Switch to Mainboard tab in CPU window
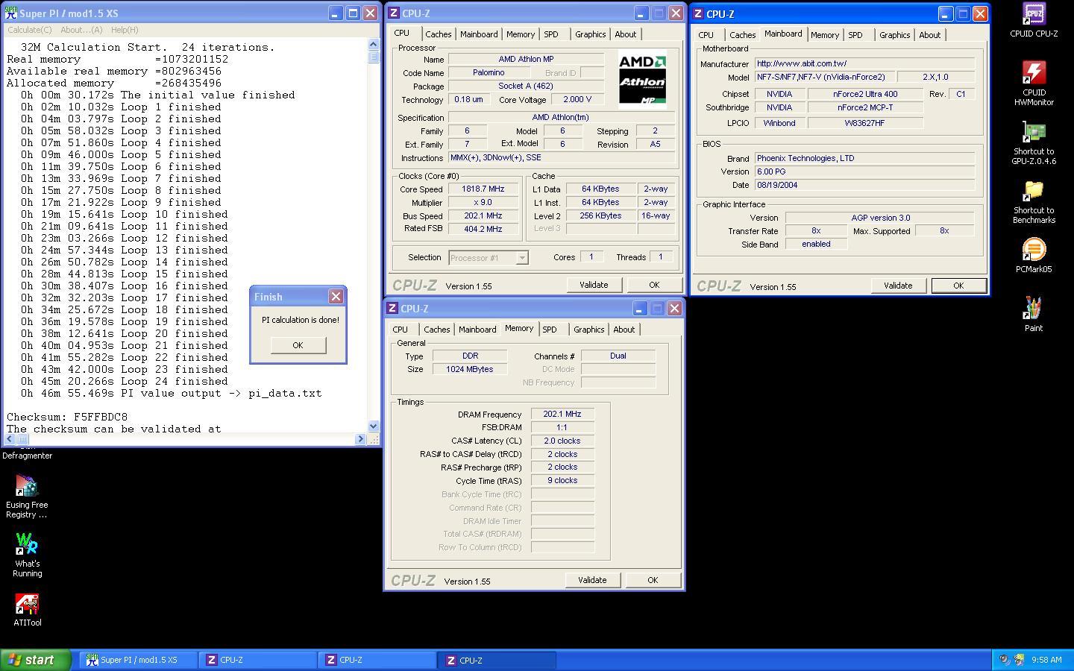 click(479, 34)
